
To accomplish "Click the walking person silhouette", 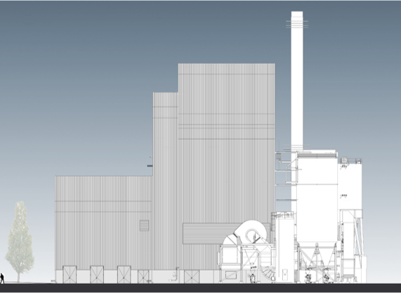I will point(2,278).
